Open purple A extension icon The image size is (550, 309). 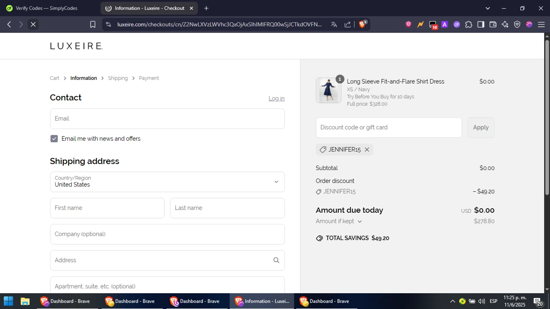tap(445, 25)
